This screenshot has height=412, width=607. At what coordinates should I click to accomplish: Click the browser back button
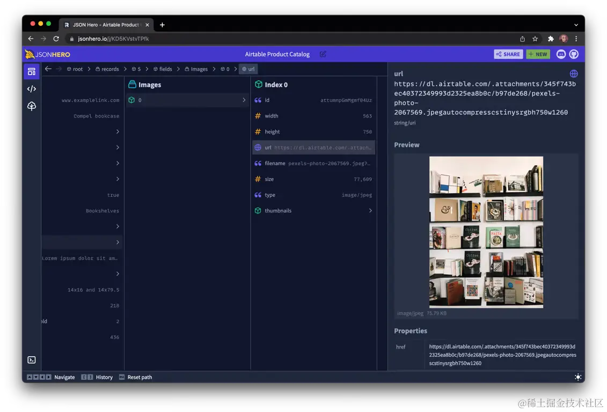coord(31,39)
